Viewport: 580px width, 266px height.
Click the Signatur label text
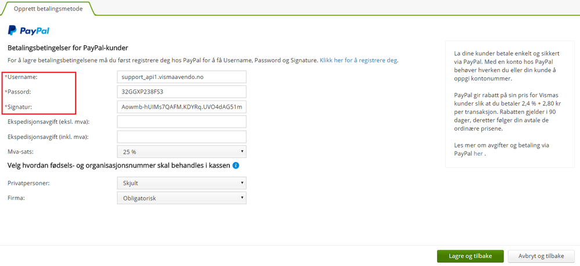(x=21, y=107)
